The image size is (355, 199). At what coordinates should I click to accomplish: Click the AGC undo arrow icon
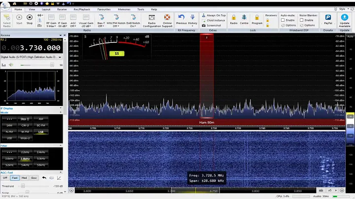pos(44,178)
